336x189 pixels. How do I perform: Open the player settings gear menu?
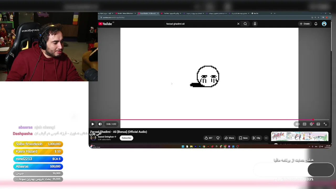(x=311, y=124)
